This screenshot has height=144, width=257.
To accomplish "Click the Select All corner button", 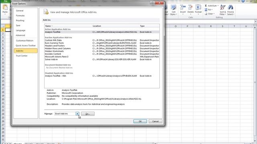I will pos(3,26).
